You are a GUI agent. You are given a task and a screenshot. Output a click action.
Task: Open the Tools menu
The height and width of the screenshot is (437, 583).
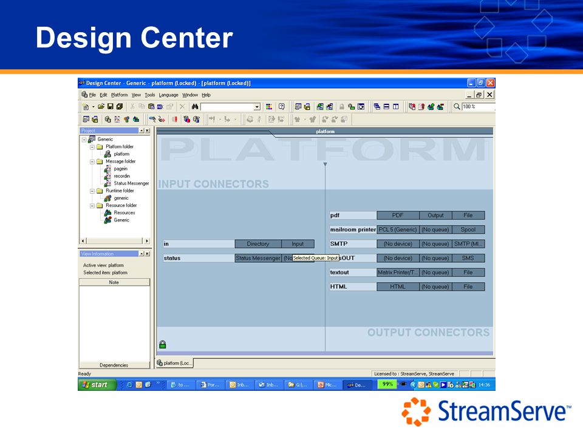click(x=150, y=95)
